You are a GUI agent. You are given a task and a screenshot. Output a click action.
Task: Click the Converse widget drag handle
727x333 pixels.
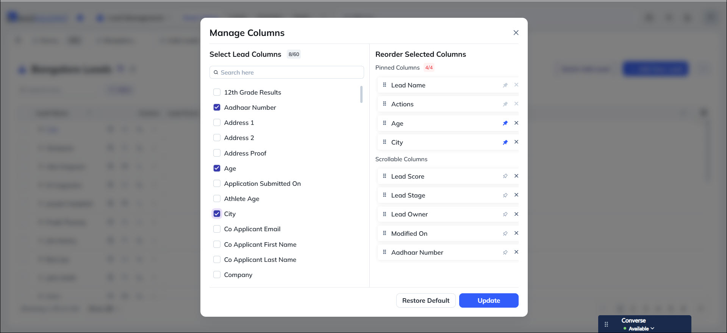(x=606, y=324)
